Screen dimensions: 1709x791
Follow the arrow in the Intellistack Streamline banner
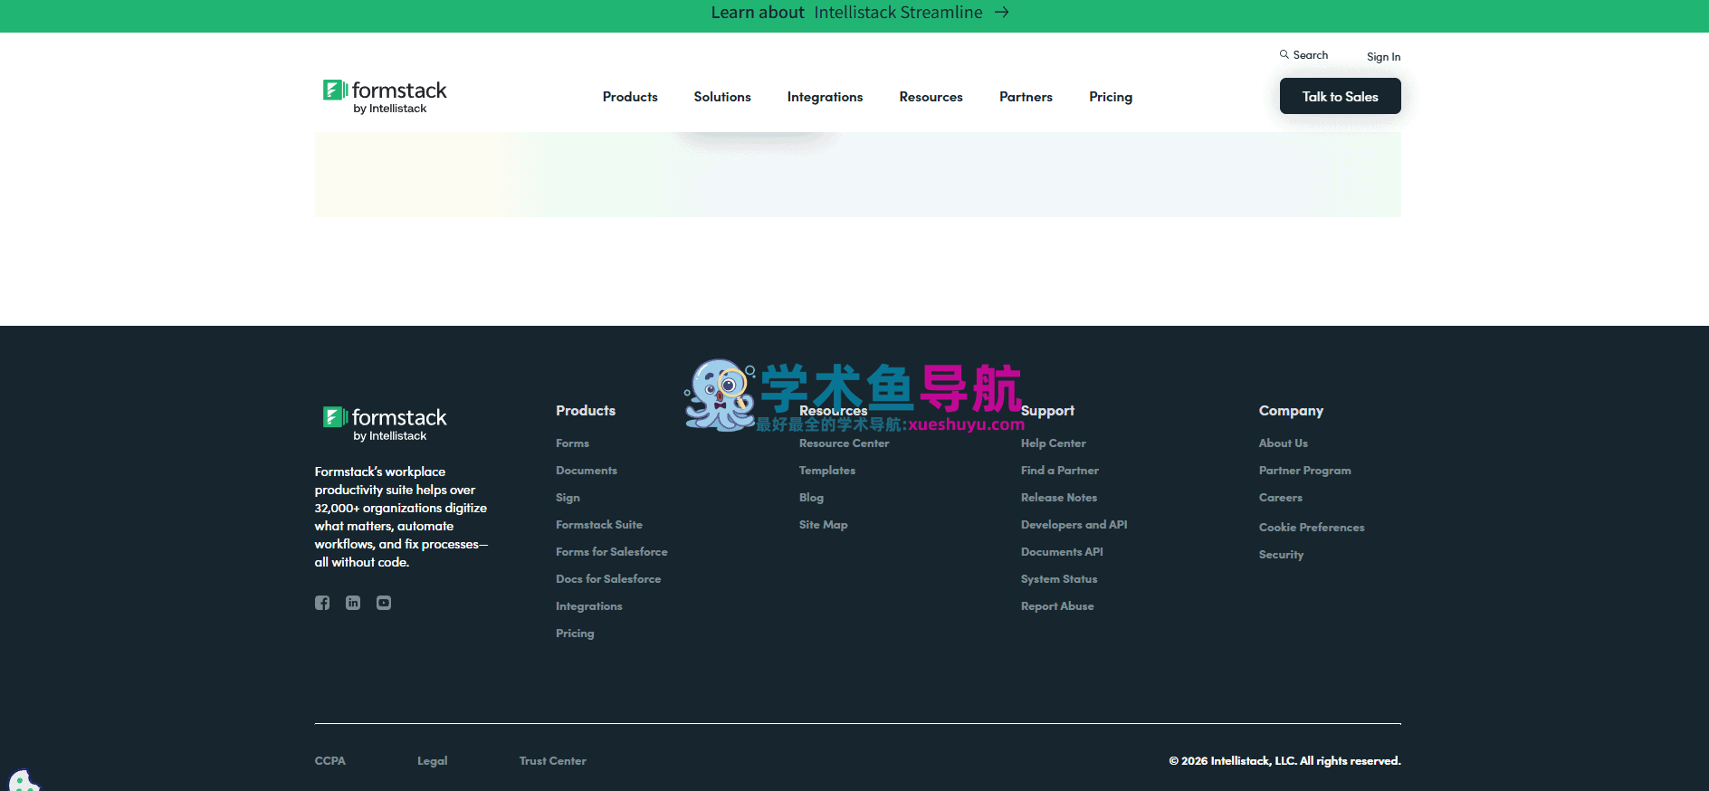click(1002, 13)
